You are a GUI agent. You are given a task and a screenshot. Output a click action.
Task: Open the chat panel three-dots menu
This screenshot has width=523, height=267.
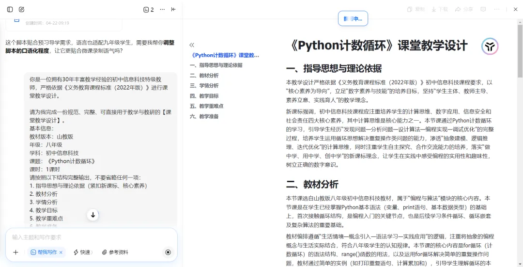162,9
